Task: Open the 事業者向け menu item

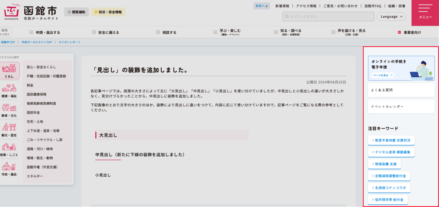Action: 409,32
